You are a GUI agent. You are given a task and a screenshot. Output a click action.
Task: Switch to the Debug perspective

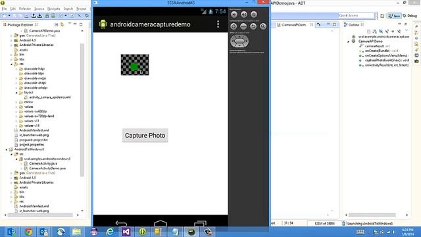410,16
